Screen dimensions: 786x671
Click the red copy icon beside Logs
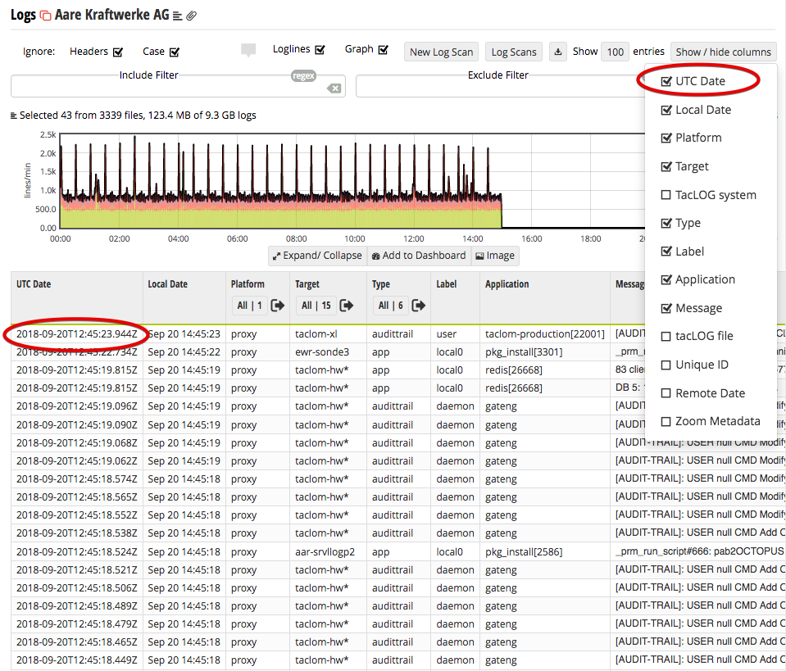coord(46,16)
